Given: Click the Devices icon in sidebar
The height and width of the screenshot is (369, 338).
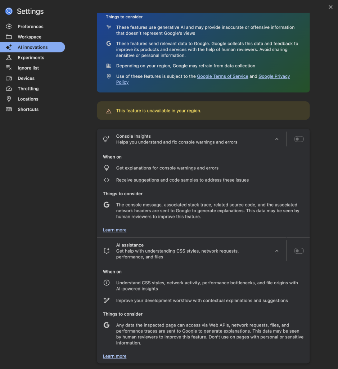Looking at the screenshot, I should coord(9,79).
